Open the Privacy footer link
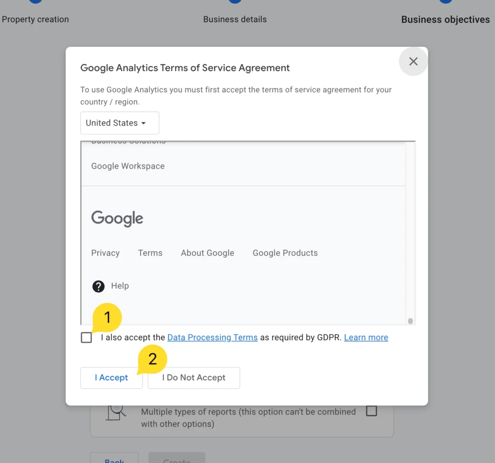 [105, 253]
